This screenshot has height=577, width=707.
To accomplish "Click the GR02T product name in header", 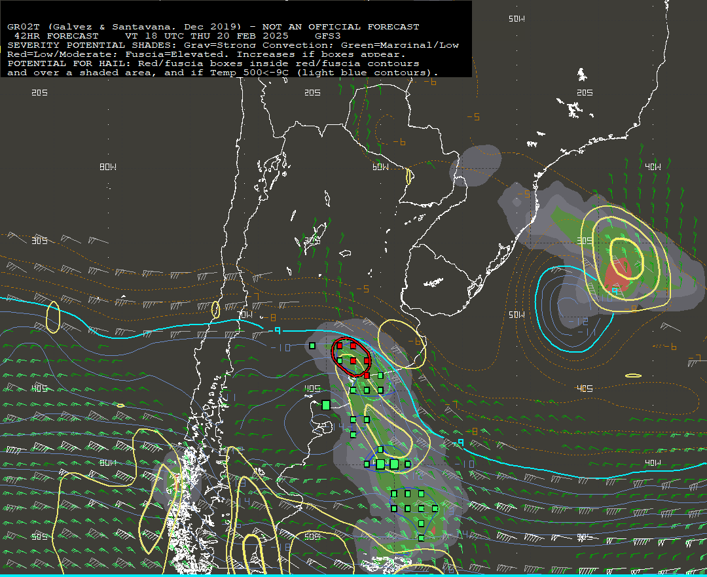I will point(24,27).
